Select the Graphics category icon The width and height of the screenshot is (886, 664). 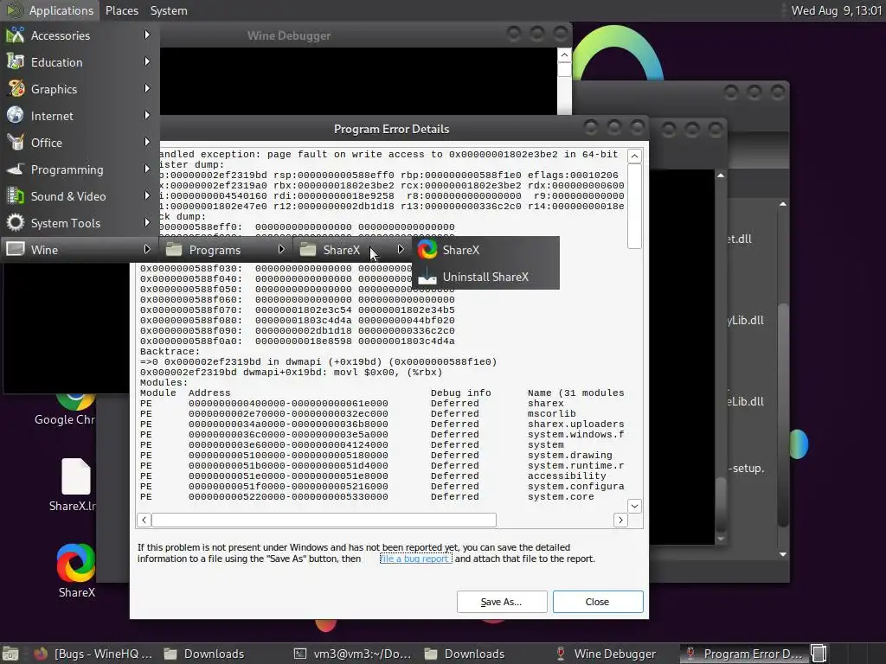tap(16, 89)
